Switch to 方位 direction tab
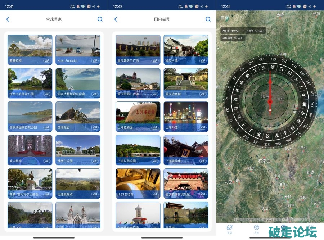 pyautogui.click(x=256, y=228)
